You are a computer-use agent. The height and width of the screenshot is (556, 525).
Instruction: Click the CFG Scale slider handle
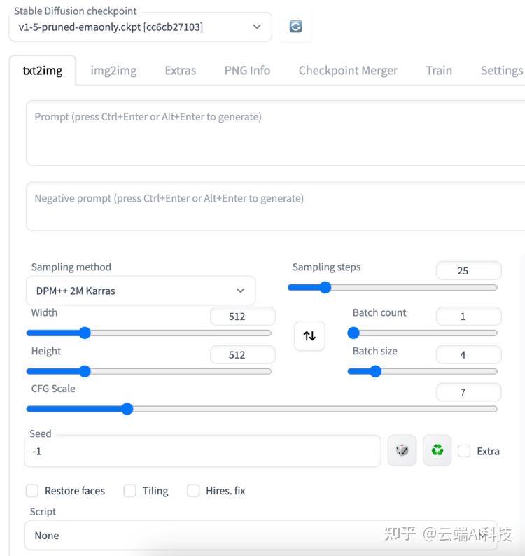point(127,409)
